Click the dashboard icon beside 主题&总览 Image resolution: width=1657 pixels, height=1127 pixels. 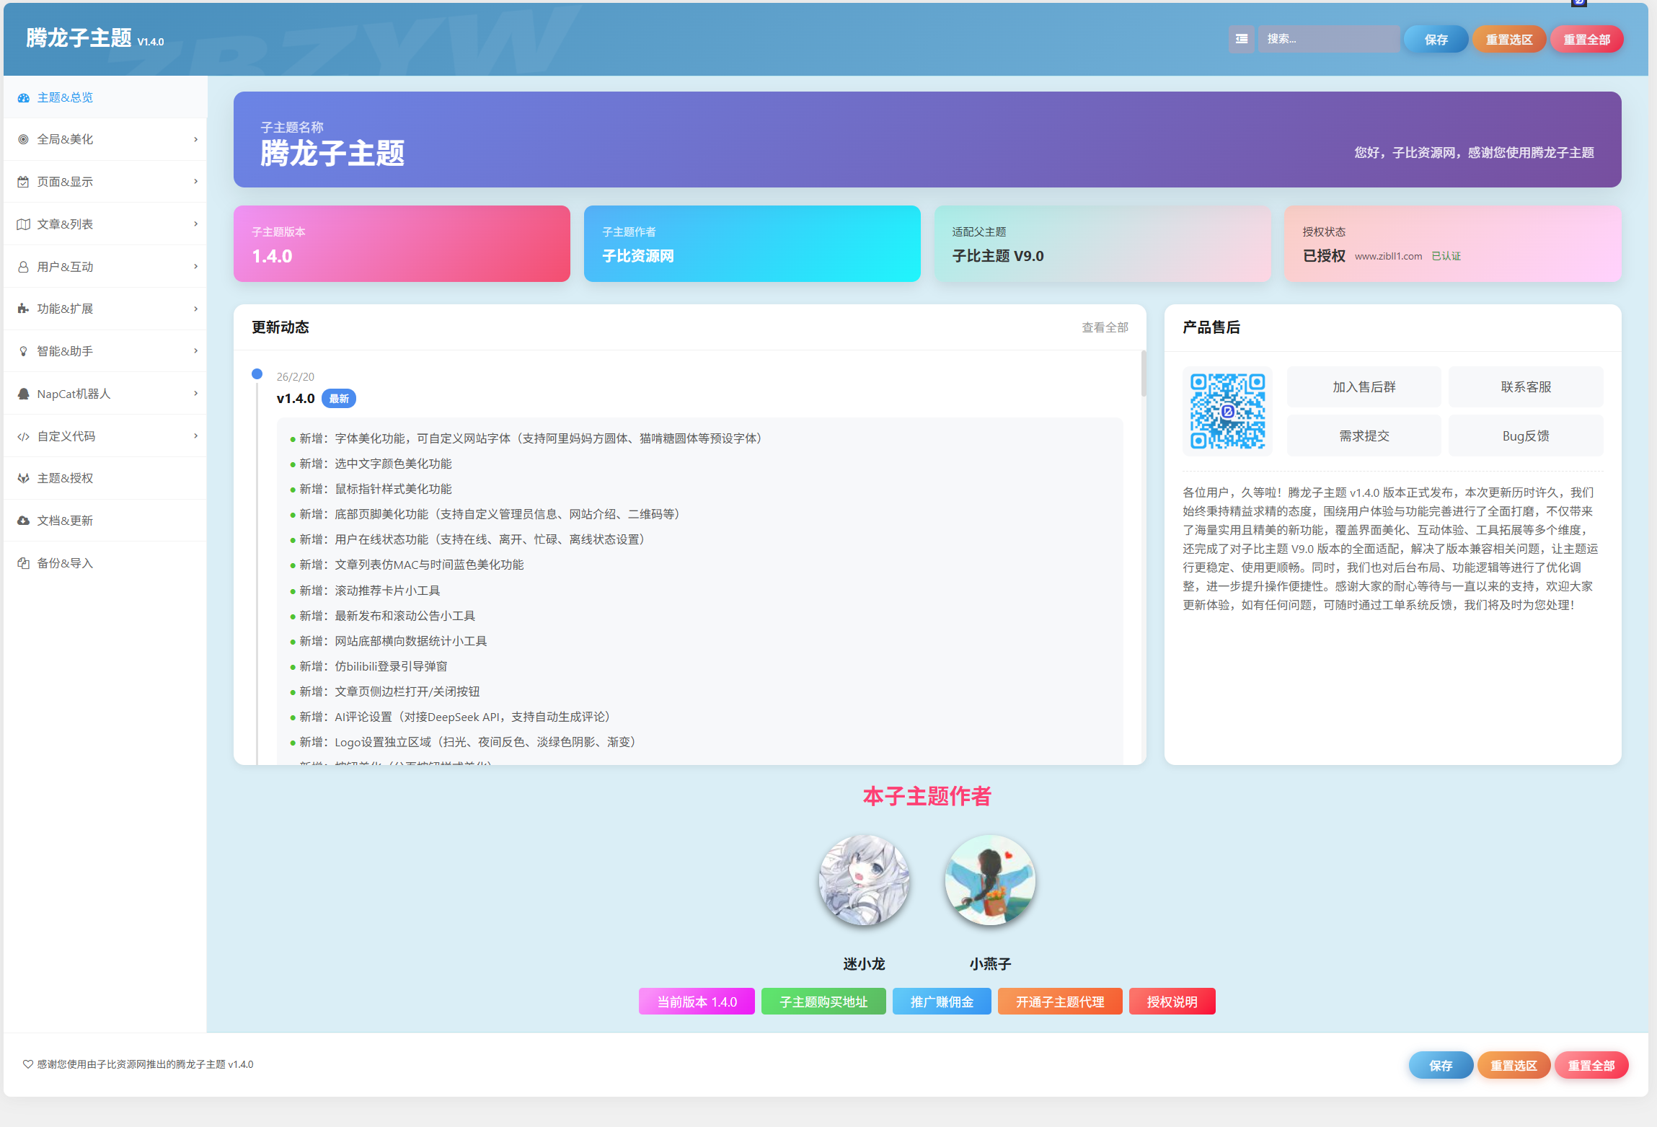coord(23,97)
